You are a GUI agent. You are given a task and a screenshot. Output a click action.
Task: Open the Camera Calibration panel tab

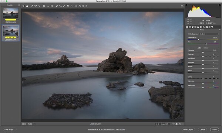[x=206, y=27]
